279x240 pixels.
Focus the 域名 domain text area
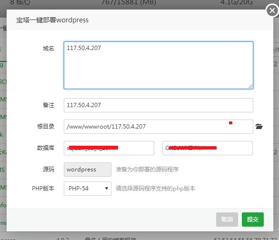[x=159, y=65]
